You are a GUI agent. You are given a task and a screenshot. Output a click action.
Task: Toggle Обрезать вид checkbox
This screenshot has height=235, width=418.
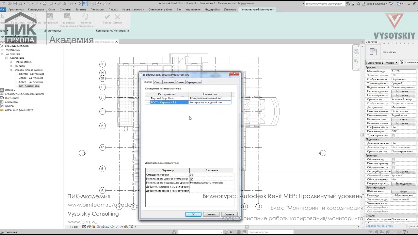[393, 160]
